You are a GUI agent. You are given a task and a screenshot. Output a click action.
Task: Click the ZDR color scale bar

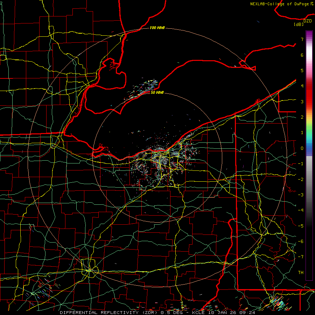point(309,155)
